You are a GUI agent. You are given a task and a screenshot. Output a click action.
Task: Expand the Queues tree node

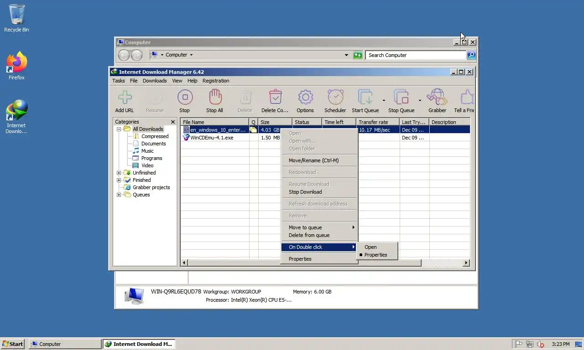coord(119,195)
